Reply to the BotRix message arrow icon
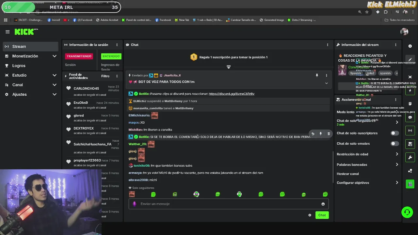The image size is (418, 235). click(313, 134)
